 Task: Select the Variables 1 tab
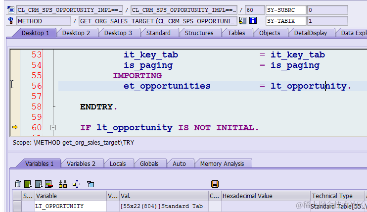click(40, 163)
